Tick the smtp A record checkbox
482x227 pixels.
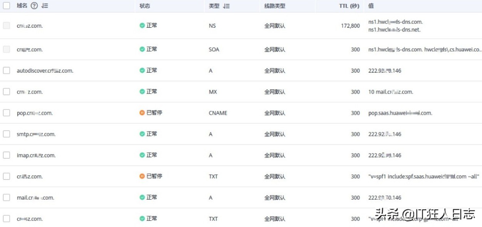7,134
